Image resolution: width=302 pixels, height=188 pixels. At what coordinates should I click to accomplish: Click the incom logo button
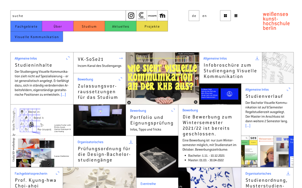point(152,16)
